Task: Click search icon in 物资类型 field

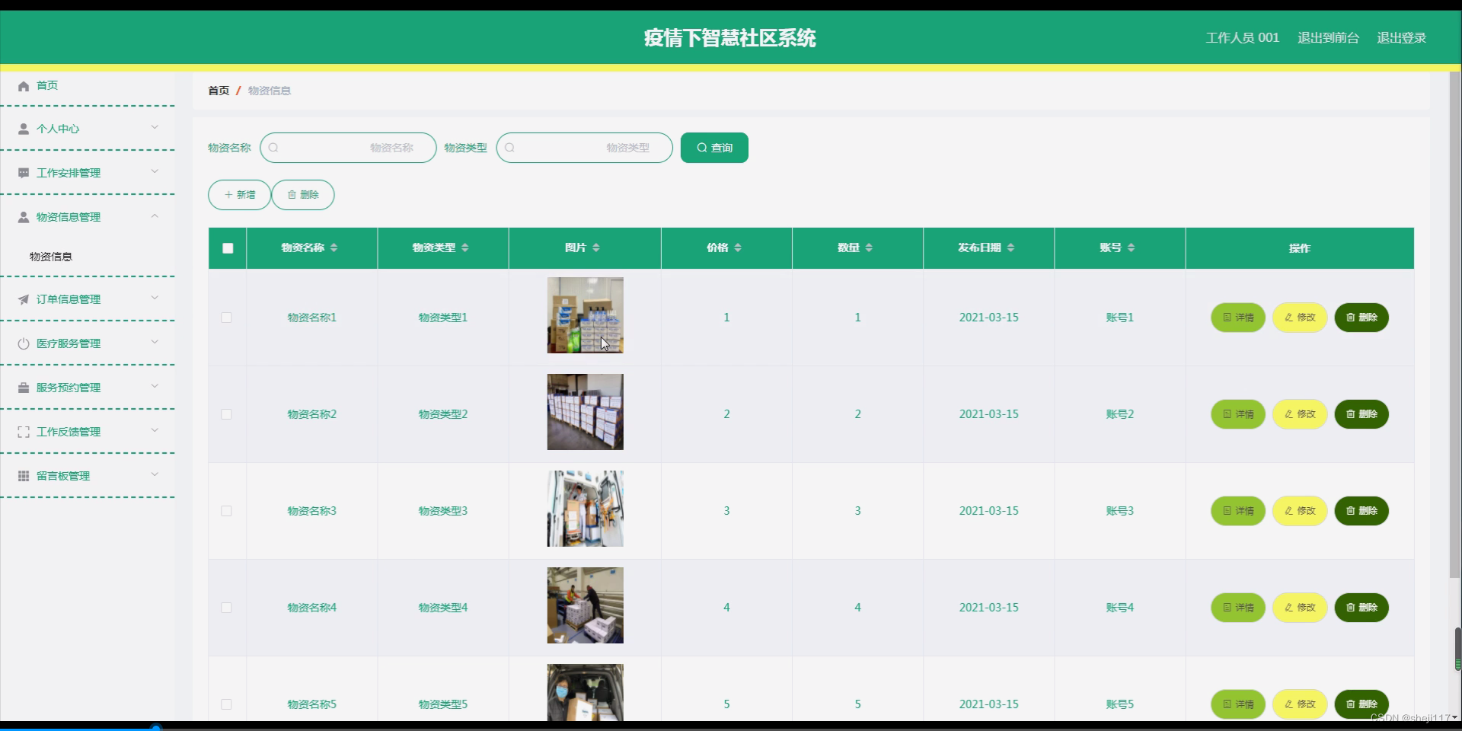Action: coord(509,148)
